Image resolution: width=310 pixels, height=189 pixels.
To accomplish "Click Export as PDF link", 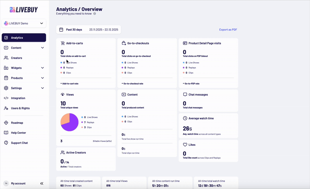I will (x=228, y=30).
